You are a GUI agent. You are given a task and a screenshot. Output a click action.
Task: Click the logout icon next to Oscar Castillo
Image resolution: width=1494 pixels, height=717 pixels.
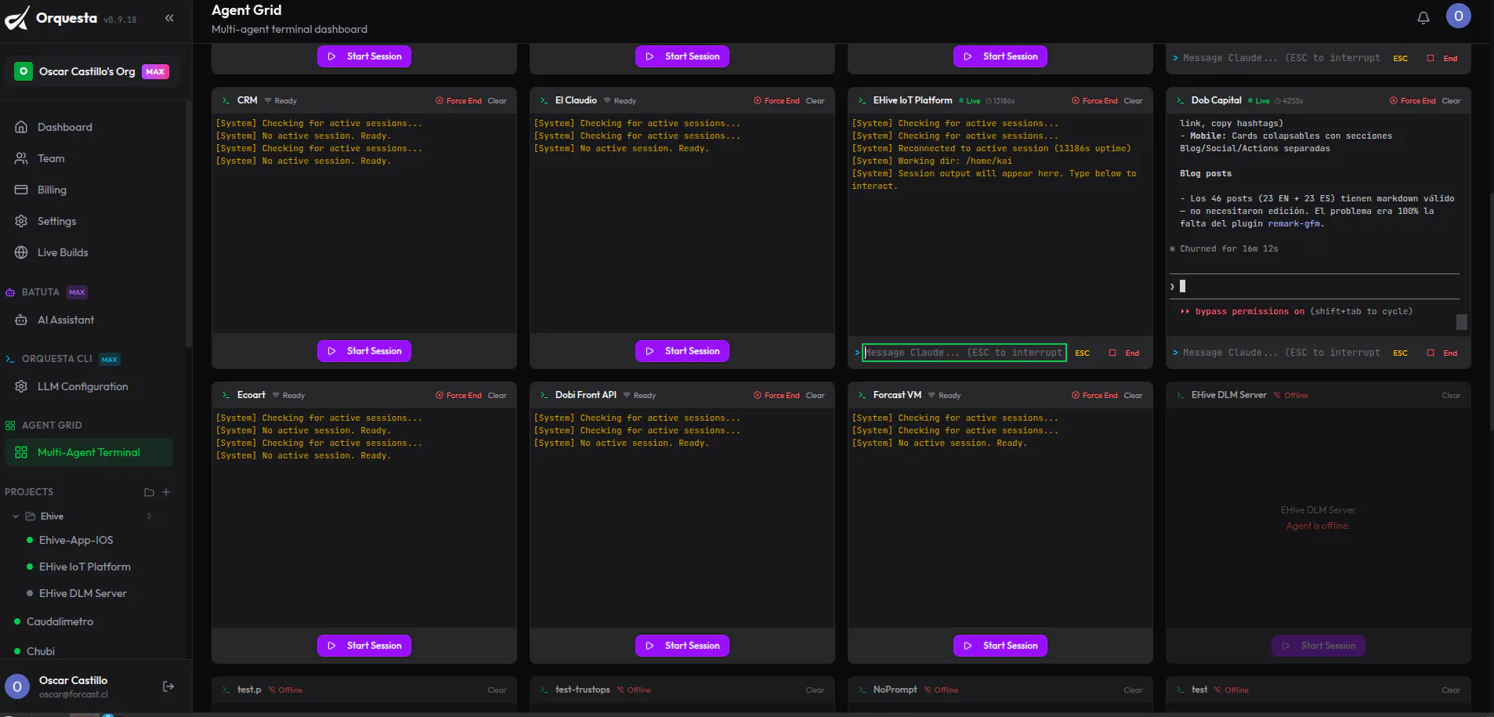point(168,686)
